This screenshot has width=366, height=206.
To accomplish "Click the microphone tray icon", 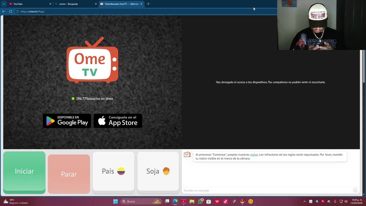I will [335, 201].
